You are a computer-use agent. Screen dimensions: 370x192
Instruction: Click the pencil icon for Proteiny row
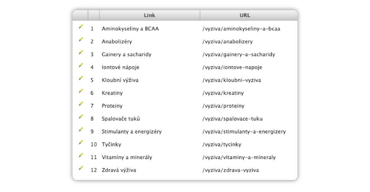click(80, 104)
